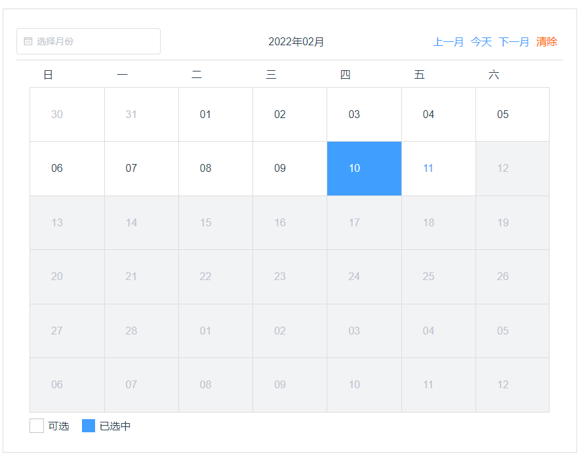Viewport: 585px width, 469px height.
Task: Click disabled date 15
Action: 216,223
